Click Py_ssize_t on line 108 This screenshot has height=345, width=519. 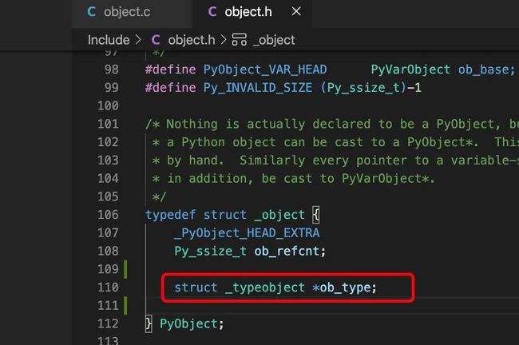(210, 252)
